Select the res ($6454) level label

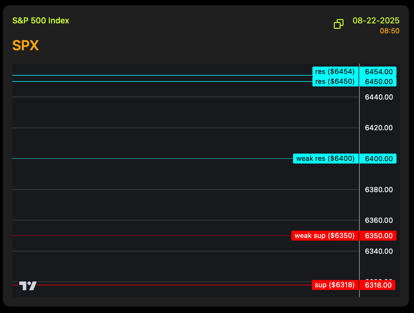pyautogui.click(x=335, y=72)
